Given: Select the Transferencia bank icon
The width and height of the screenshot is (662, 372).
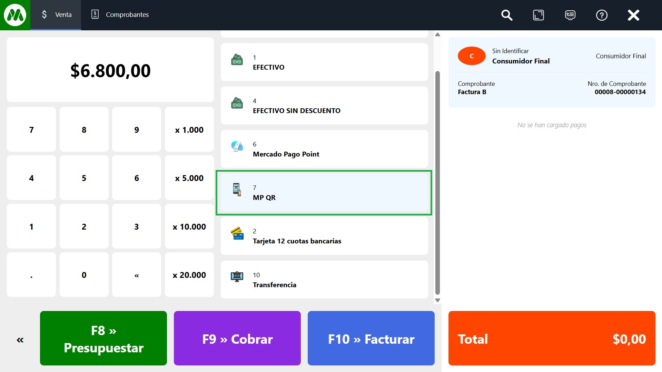Looking at the screenshot, I should coord(237,277).
